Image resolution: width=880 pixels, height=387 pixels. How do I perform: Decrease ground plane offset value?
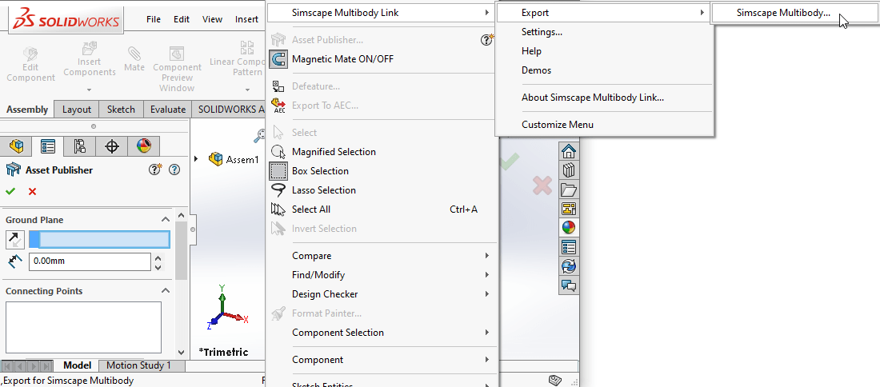[158, 266]
